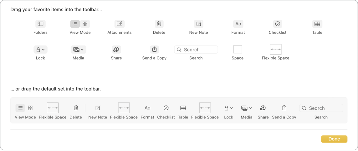Click the Checklist icon in favorites

[278, 24]
